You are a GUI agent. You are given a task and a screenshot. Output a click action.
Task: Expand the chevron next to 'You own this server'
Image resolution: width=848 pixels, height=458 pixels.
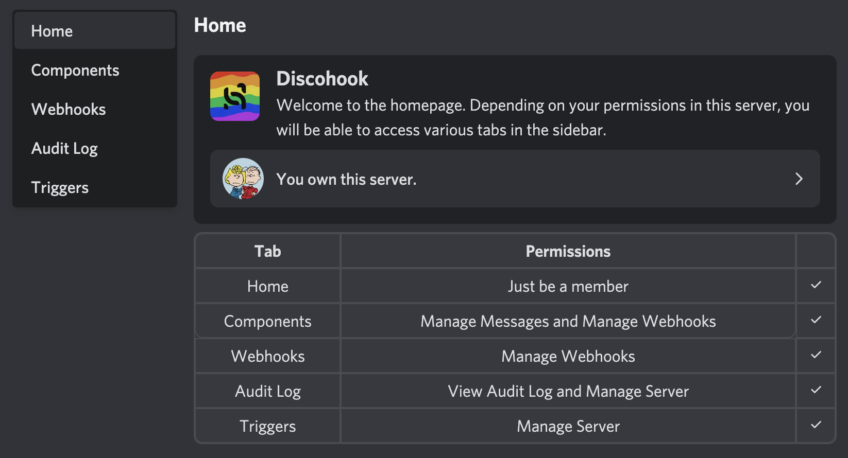(799, 179)
